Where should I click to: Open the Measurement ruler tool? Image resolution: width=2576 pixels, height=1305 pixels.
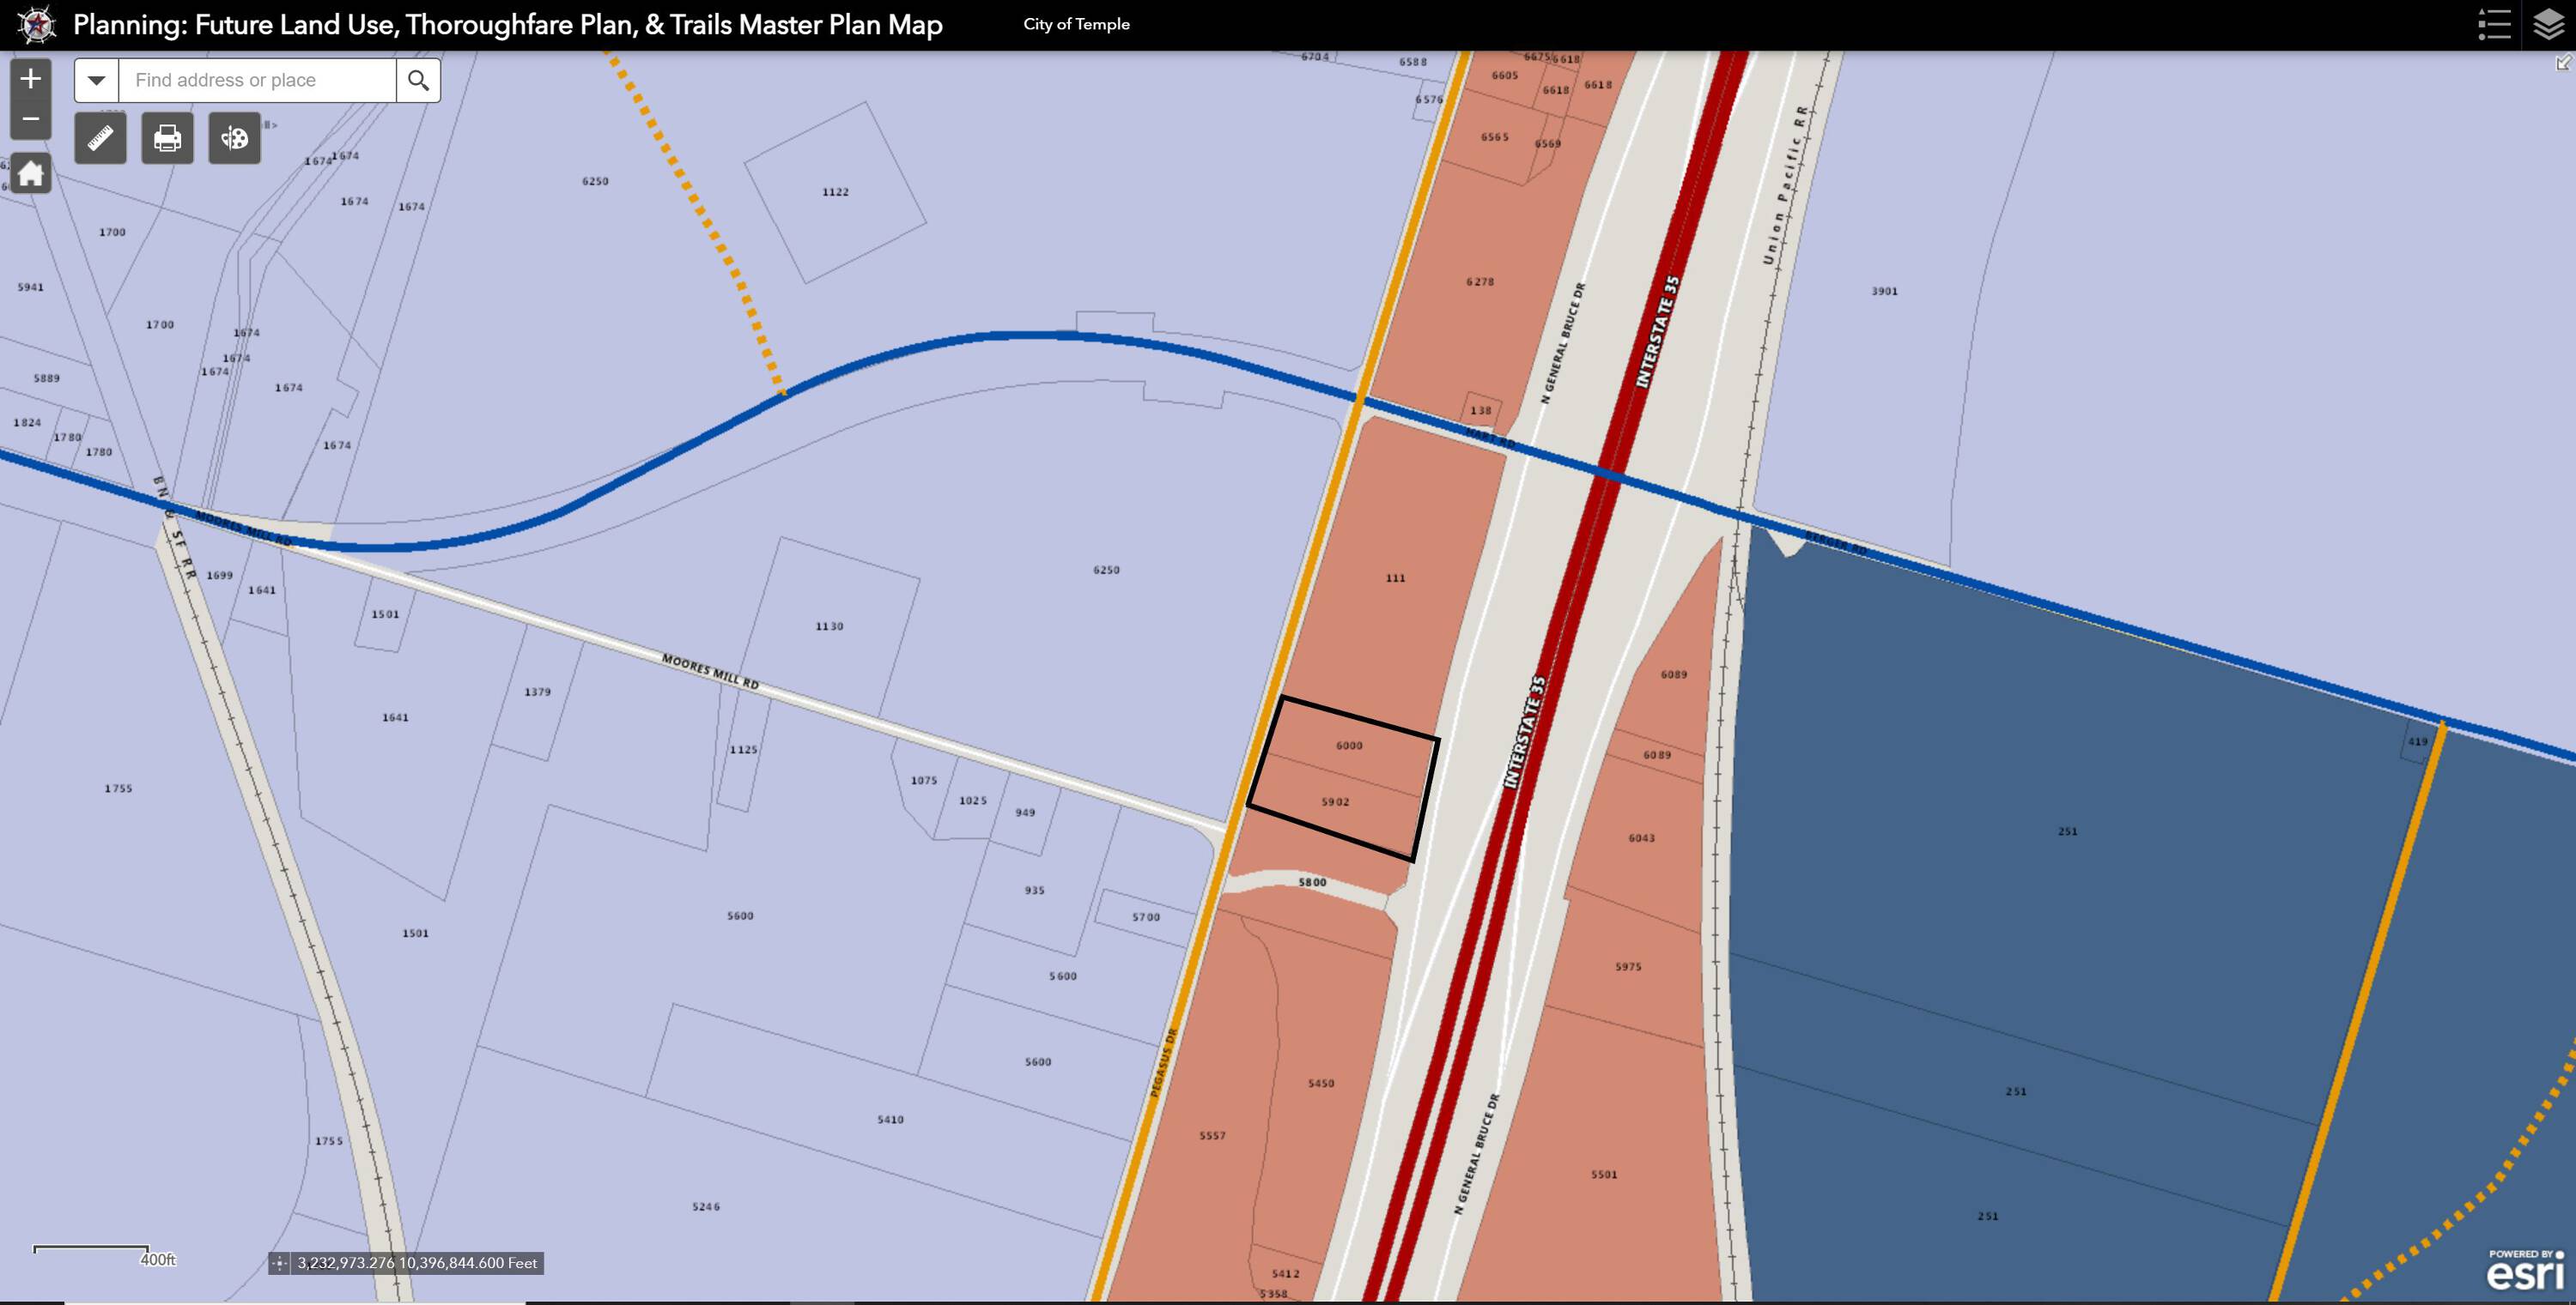[100, 138]
